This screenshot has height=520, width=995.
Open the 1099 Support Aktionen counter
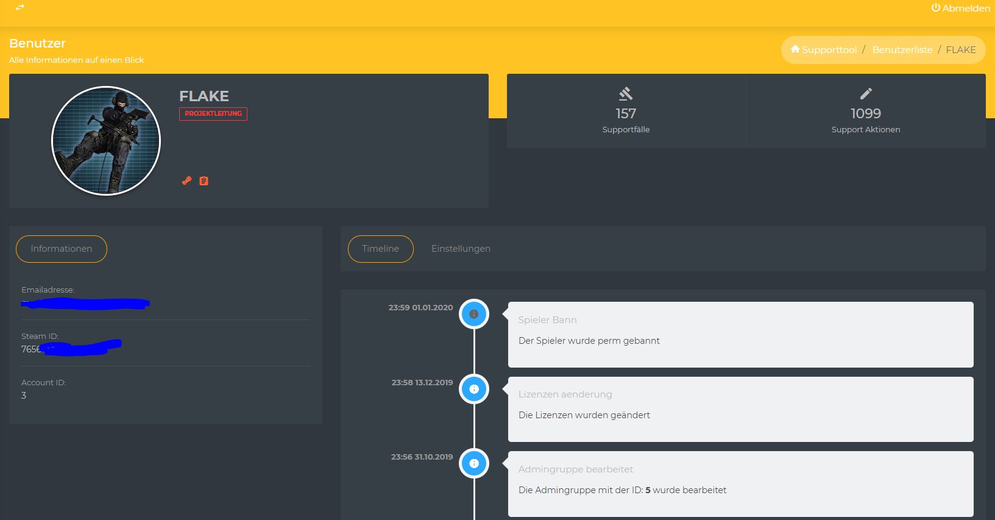(866, 113)
